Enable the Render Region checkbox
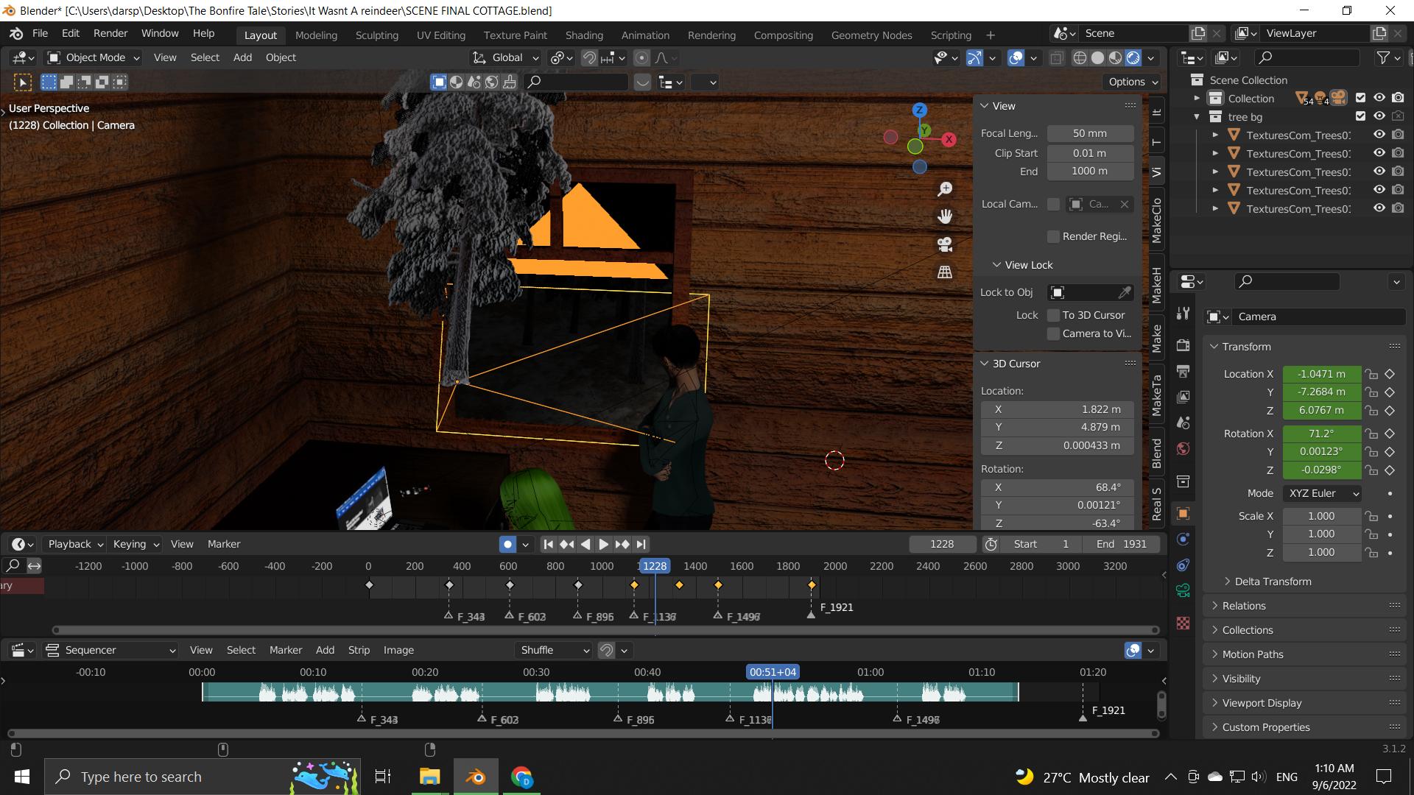The height and width of the screenshot is (795, 1414). click(1053, 236)
